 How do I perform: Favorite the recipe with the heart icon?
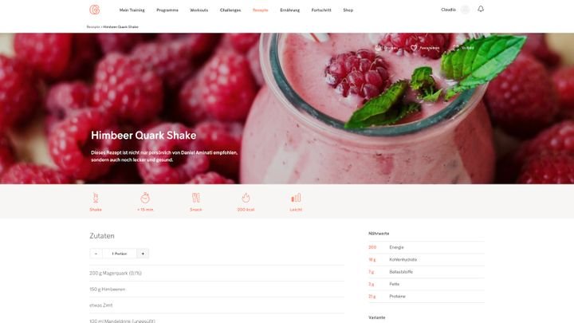coord(414,48)
